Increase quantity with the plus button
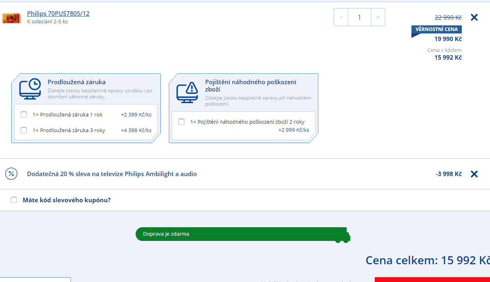The image size is (490, 282). pos(378,17)
